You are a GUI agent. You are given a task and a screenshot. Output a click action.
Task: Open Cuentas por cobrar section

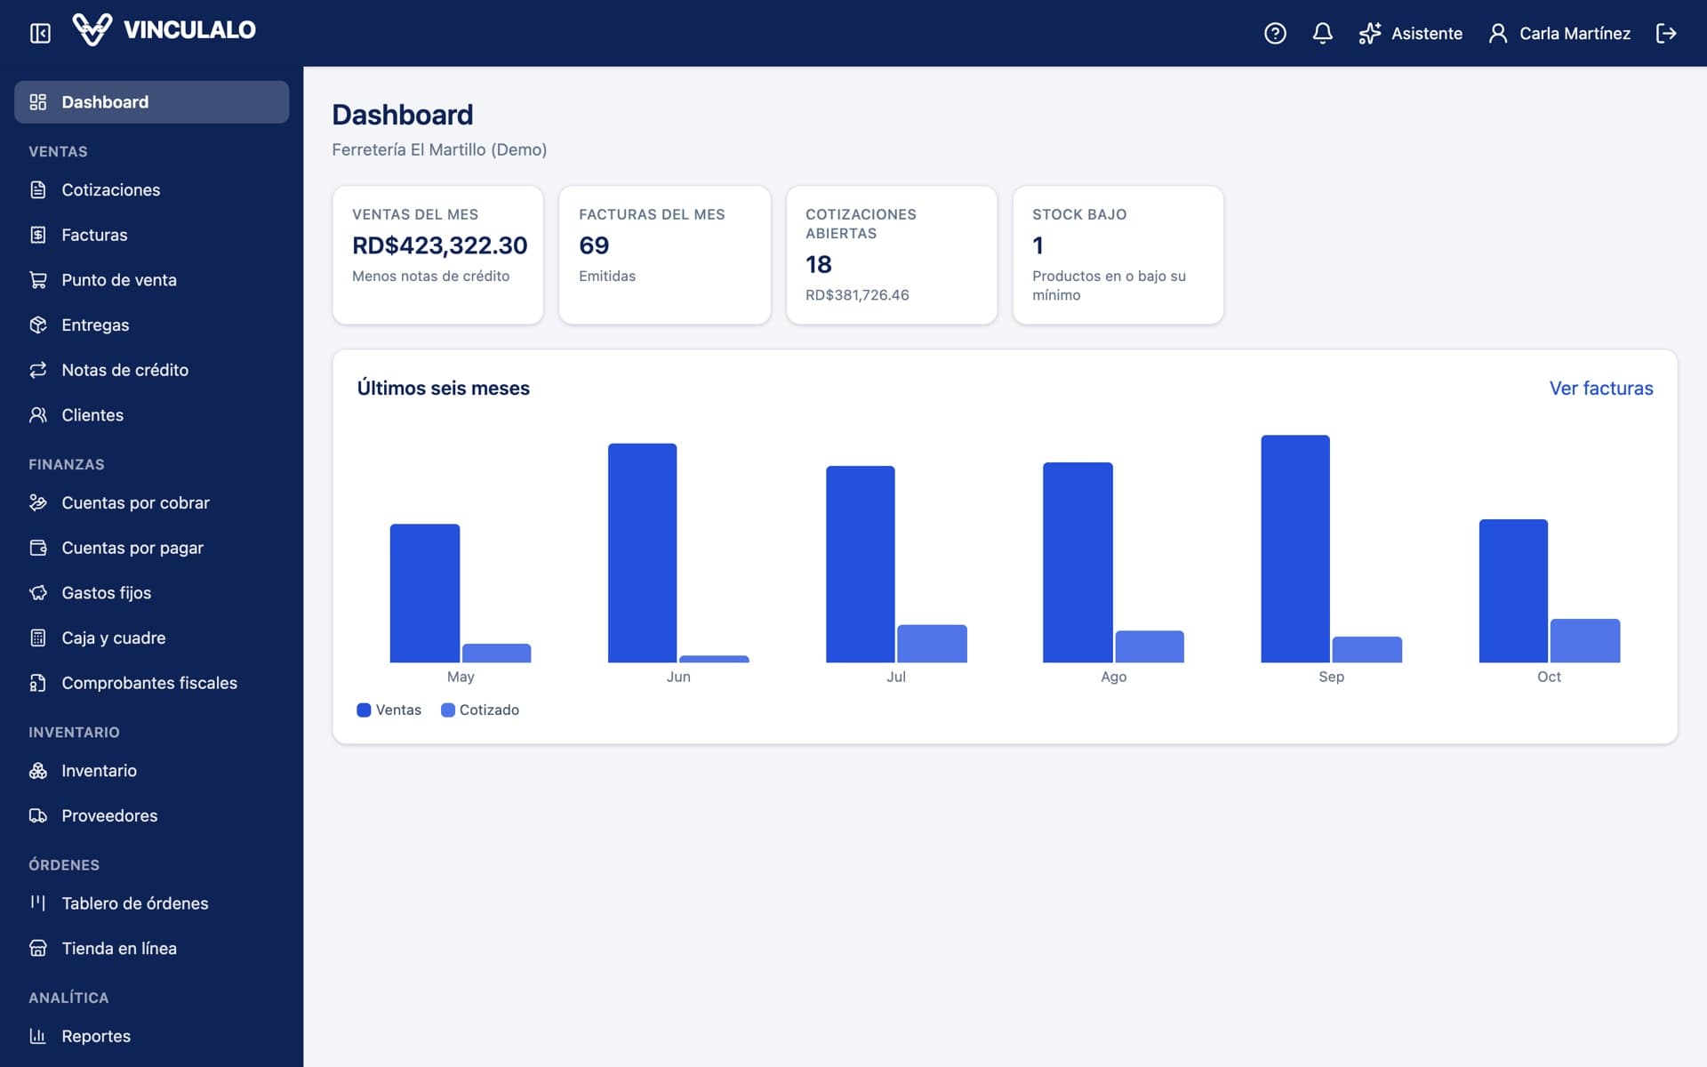click(x=151, y=502)
